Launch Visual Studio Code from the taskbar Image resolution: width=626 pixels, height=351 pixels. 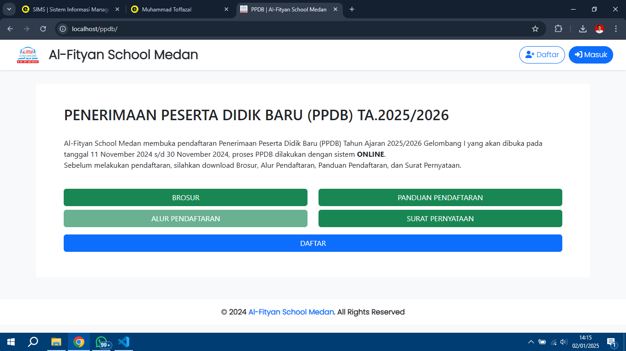click(123, 341)
